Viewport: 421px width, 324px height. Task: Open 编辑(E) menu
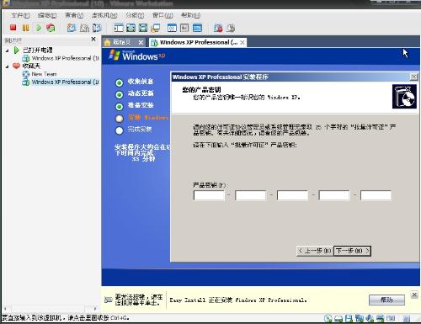47,15
